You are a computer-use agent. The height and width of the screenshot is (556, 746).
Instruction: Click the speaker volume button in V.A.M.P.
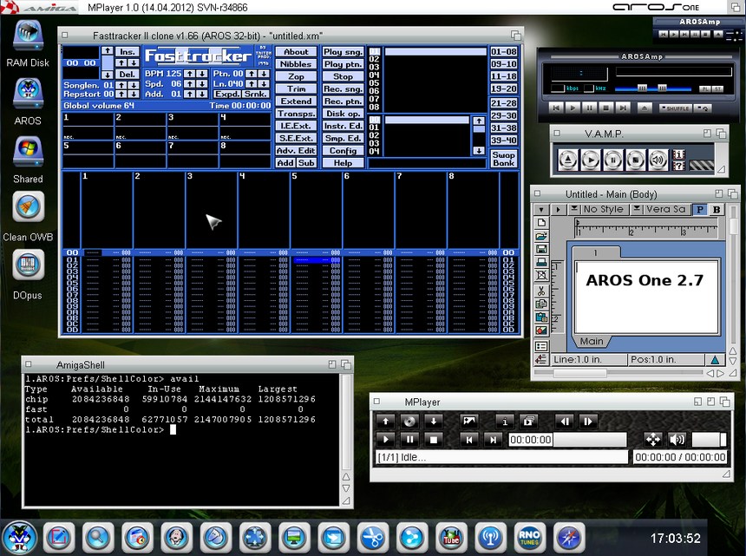click(x=658, y=160)
